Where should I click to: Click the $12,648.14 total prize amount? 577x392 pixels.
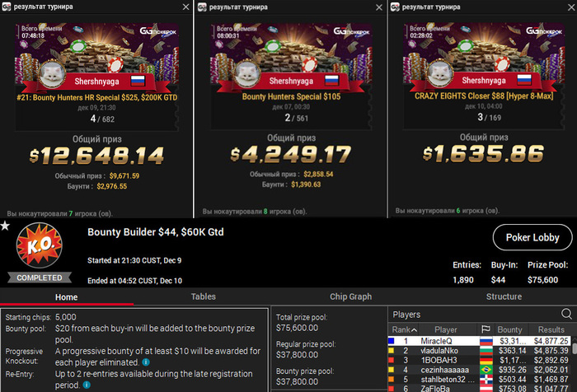tap(96, 156)
